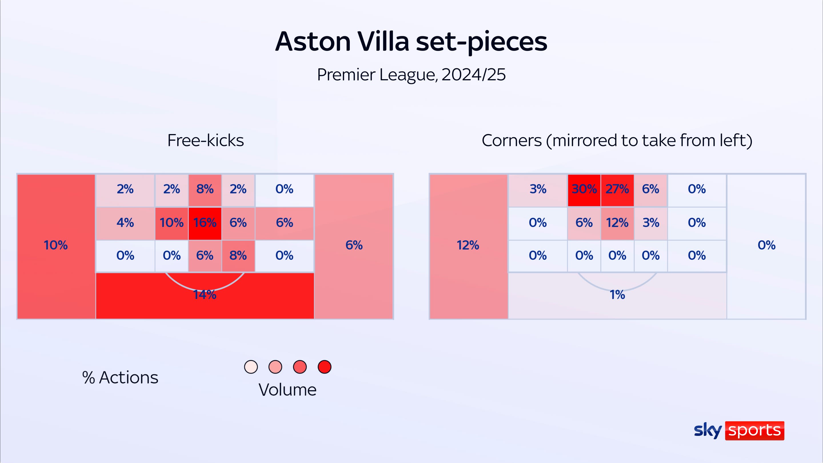Viewport: 823px width, 463px height.
Task: Click the Premier League, 2024/25 subtitle
Action: (x=411, y=75)
